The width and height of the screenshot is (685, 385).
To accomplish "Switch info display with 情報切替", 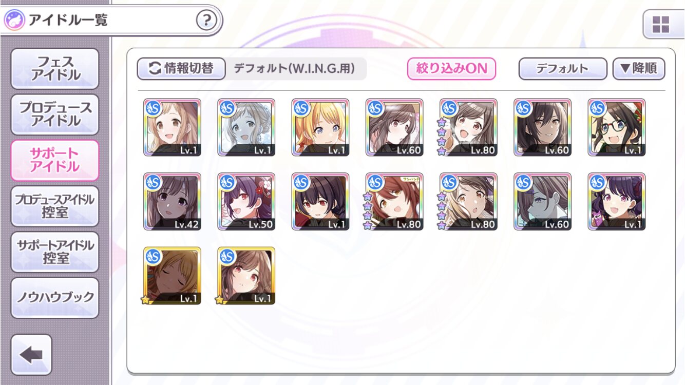I will [x=181, y=68].
